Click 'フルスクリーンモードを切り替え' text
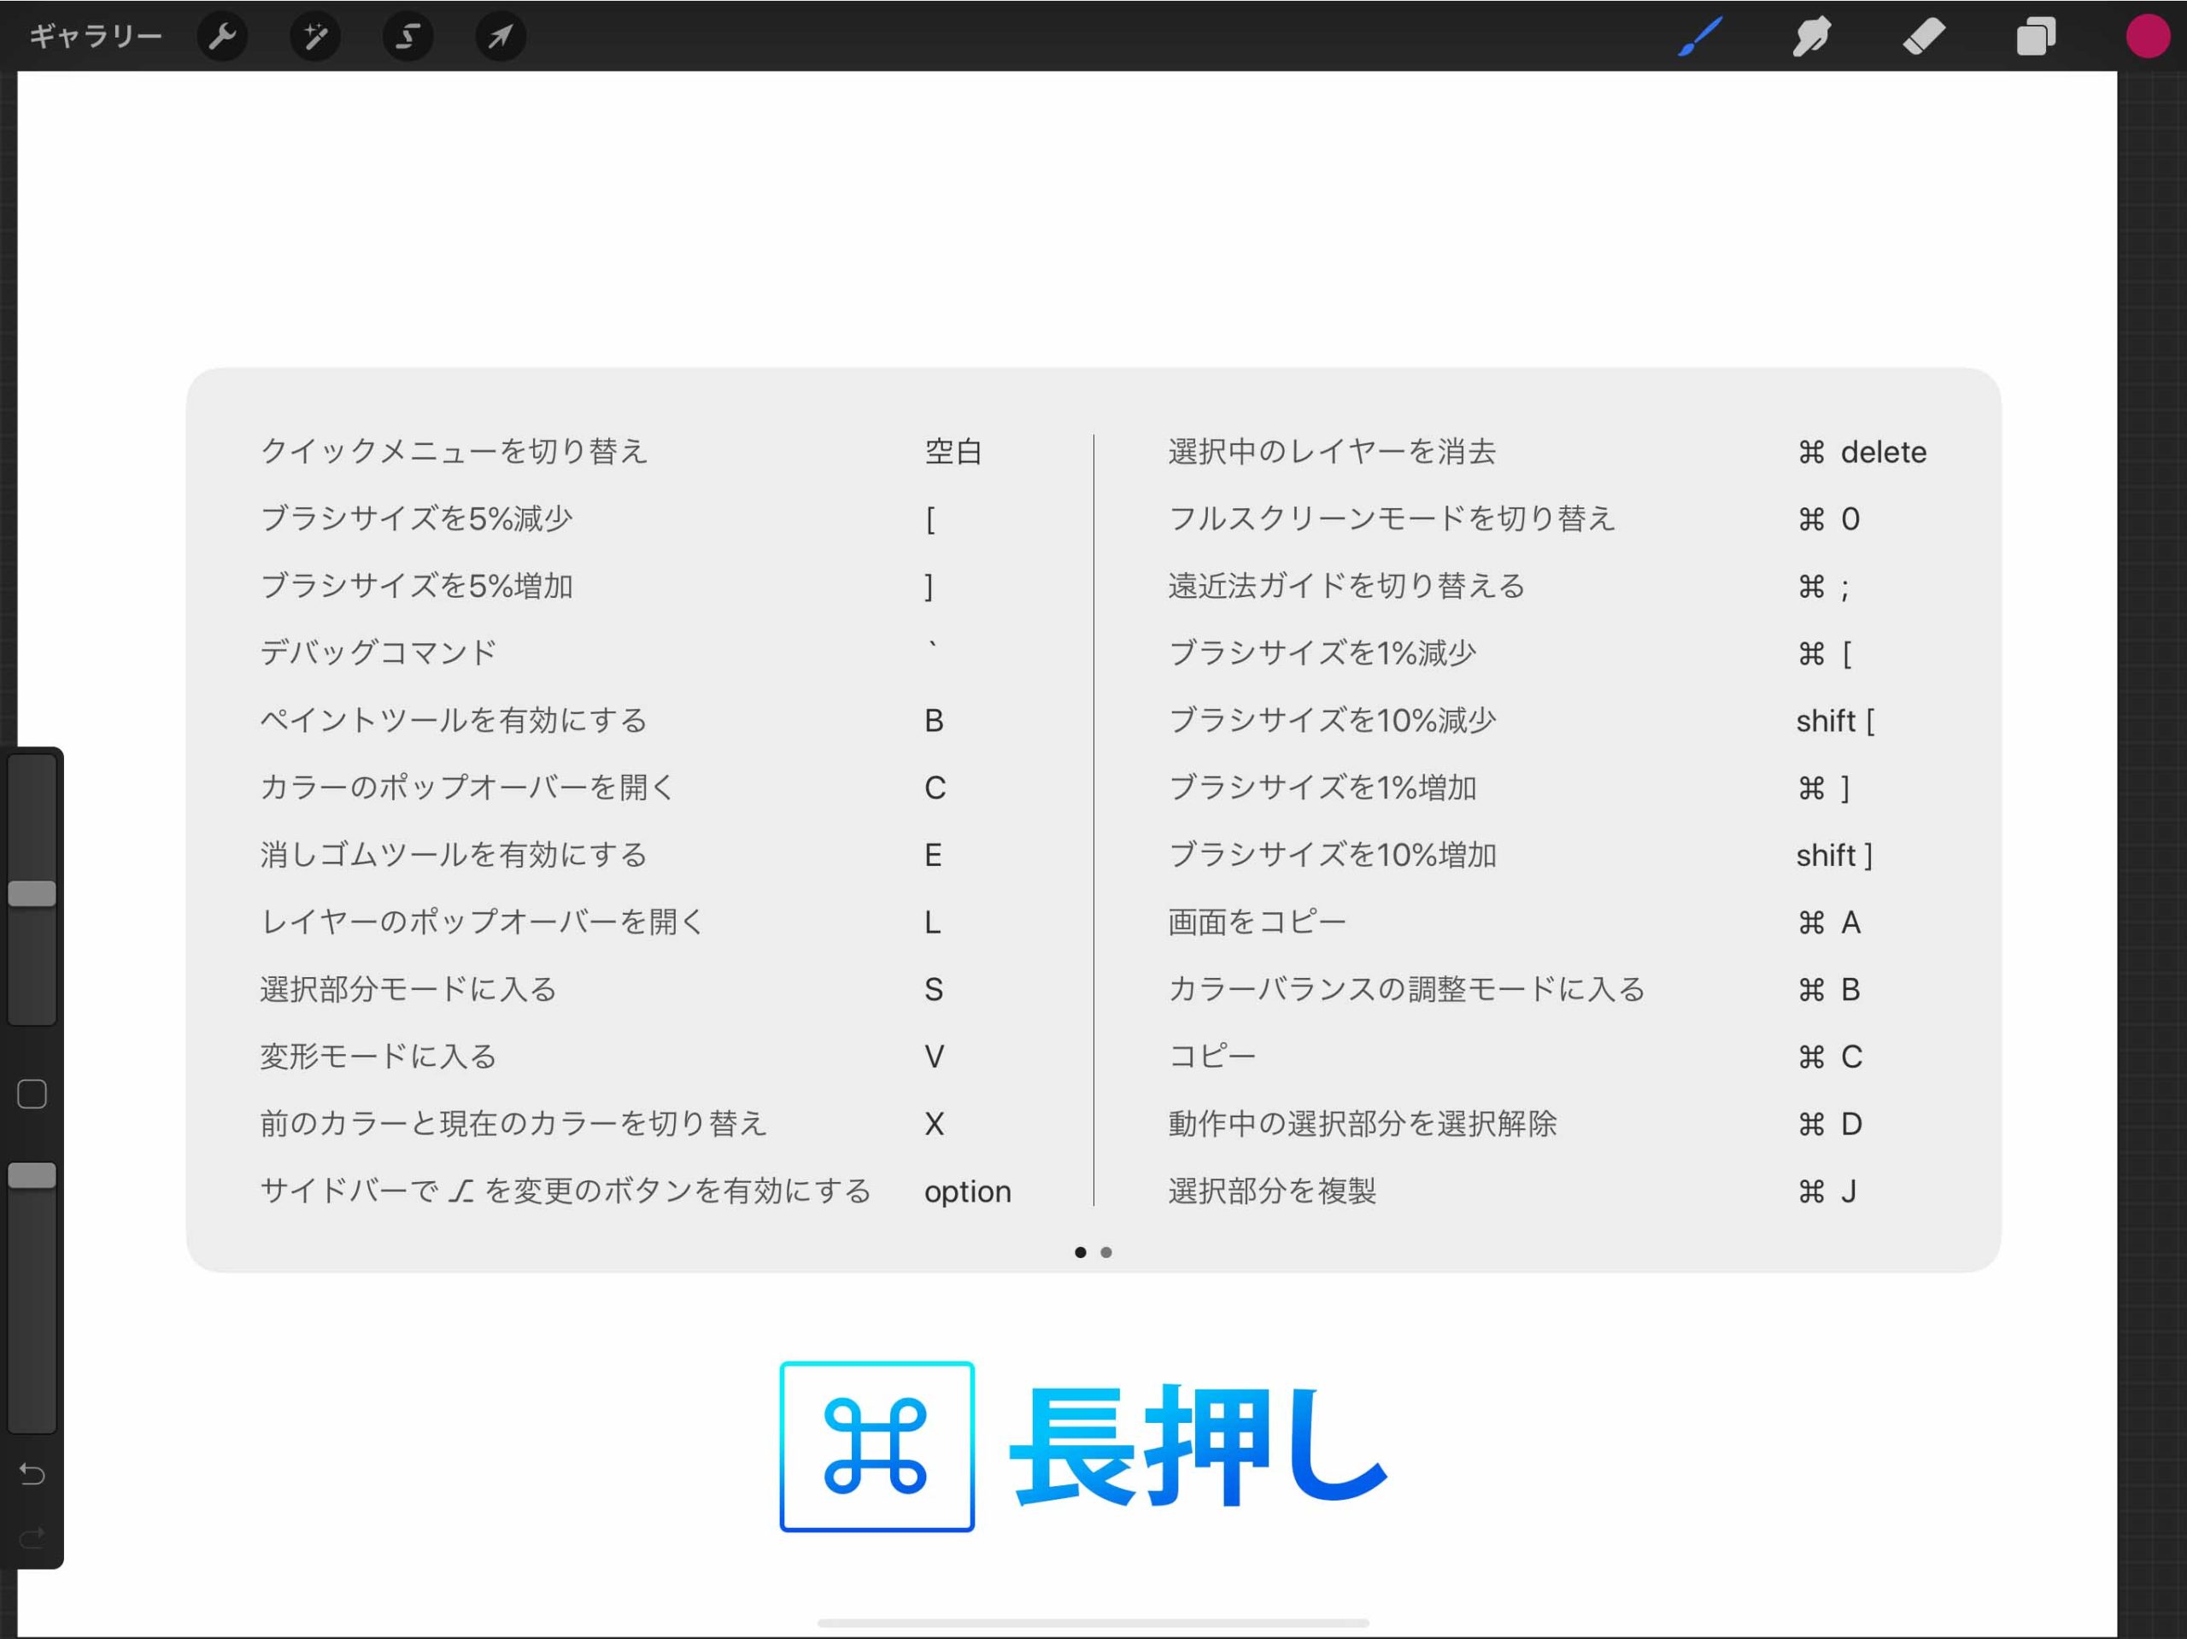 (1391, 519)
